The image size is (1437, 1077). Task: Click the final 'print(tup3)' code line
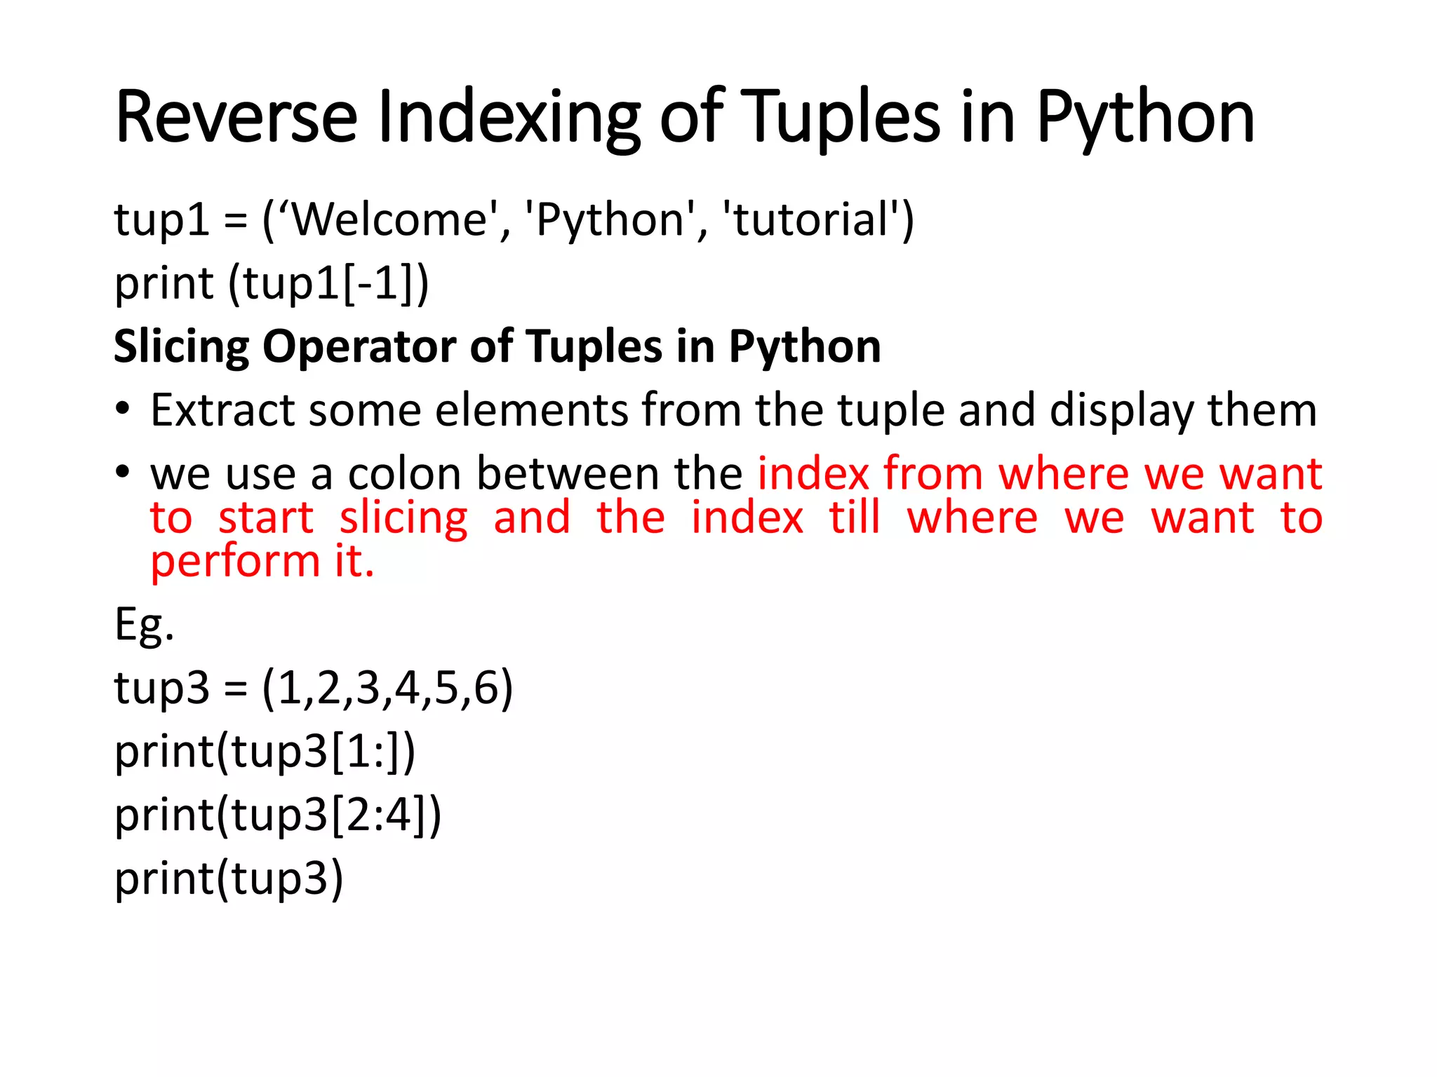coord(229,878)
